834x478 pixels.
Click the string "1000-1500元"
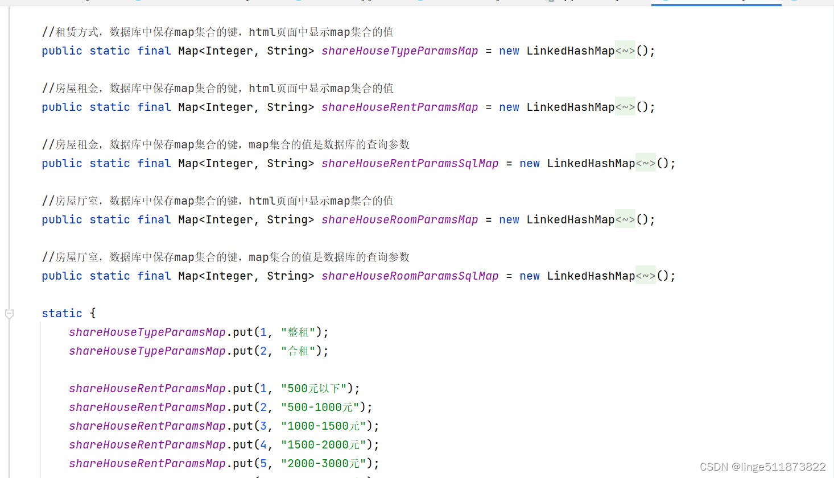[324, 426]
